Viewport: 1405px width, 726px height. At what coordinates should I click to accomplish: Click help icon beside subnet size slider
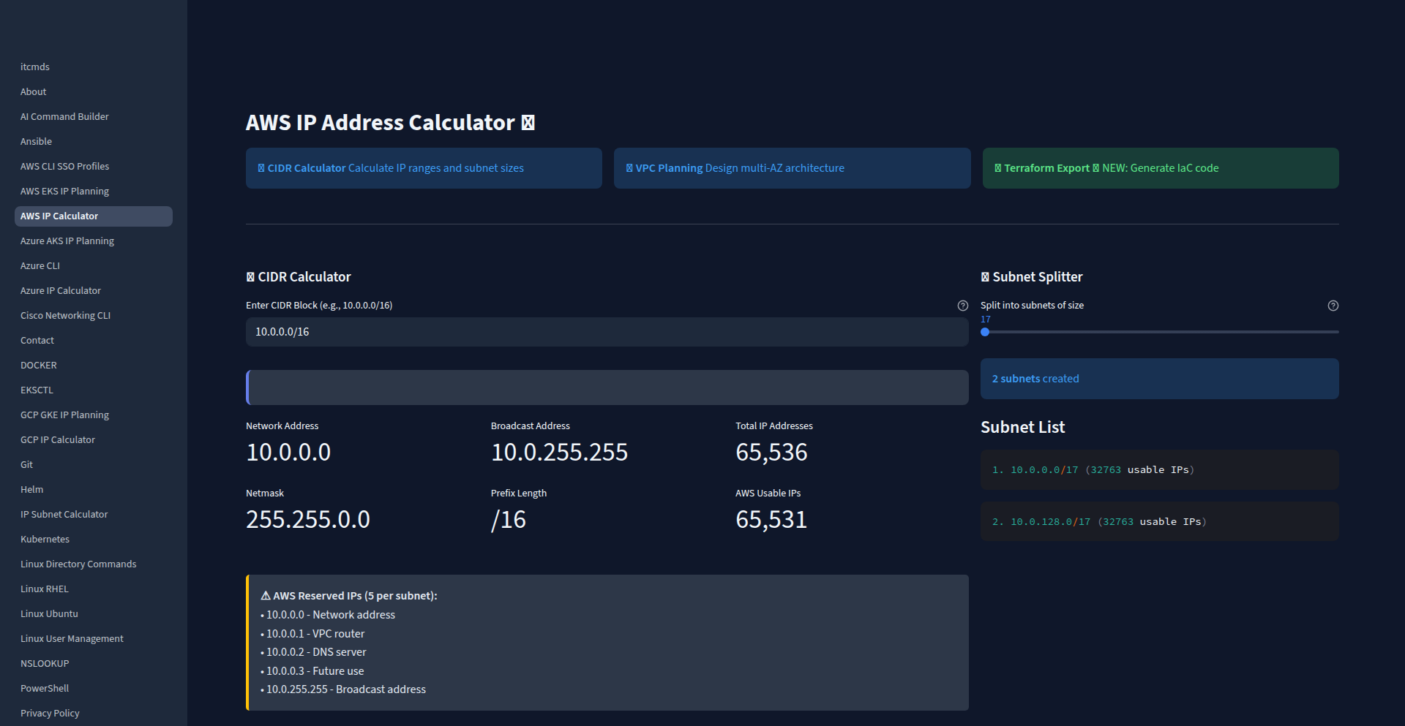[1333, 306]
